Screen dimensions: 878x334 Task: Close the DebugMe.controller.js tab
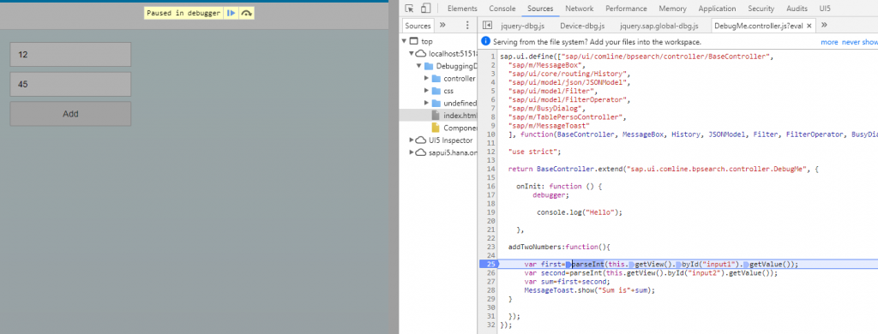click(809, 26)
